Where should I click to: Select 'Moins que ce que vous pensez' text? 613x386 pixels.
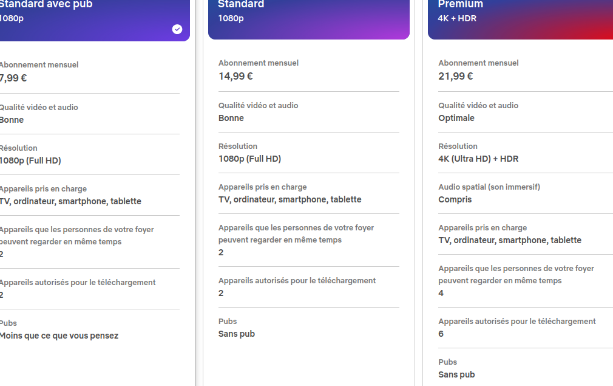click(x=59, y=336)
